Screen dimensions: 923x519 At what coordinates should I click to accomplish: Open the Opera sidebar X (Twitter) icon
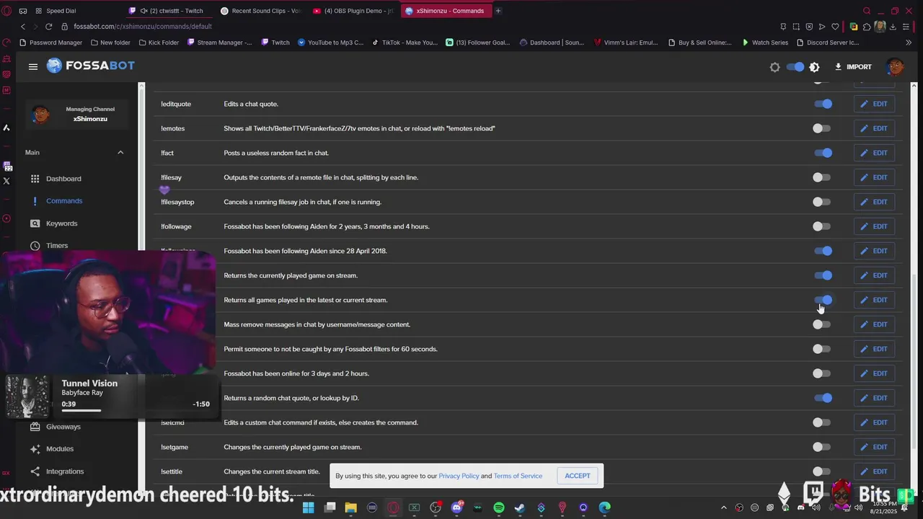(6, 182)
